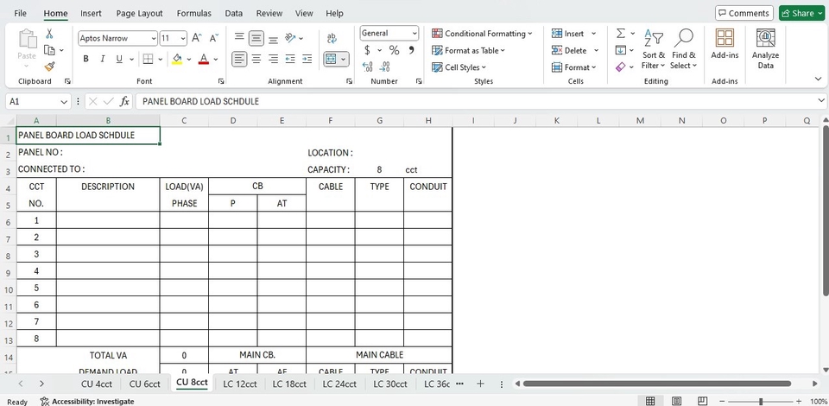Switch to Normal view in status bar
Image resolution: width=829 pixels, height=406 pixels.
point(650,401)
